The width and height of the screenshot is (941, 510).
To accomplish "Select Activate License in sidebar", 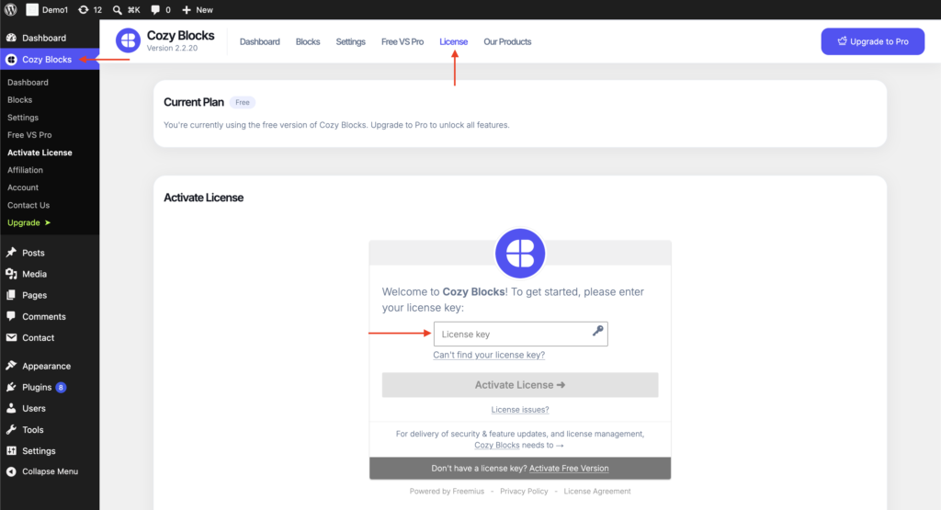I will click(40, 153).
